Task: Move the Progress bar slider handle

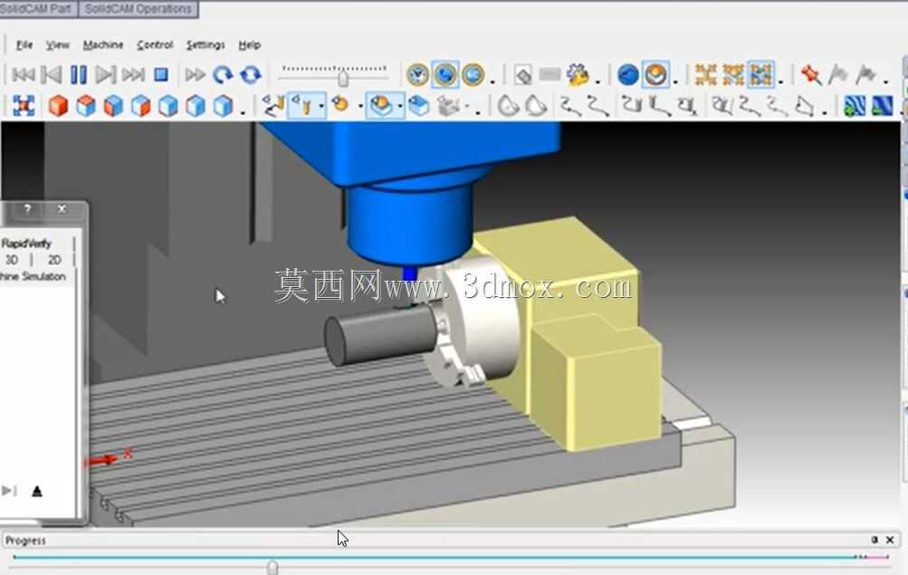Action: coord(272,568)
